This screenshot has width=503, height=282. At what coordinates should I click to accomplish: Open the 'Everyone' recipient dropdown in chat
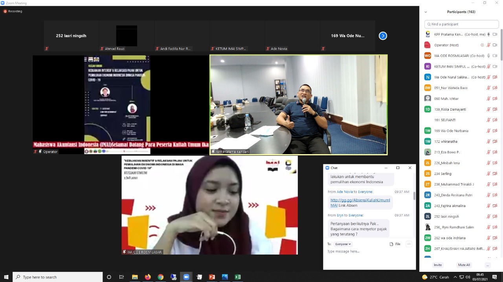pyautogui.click(x=343, y=244)
